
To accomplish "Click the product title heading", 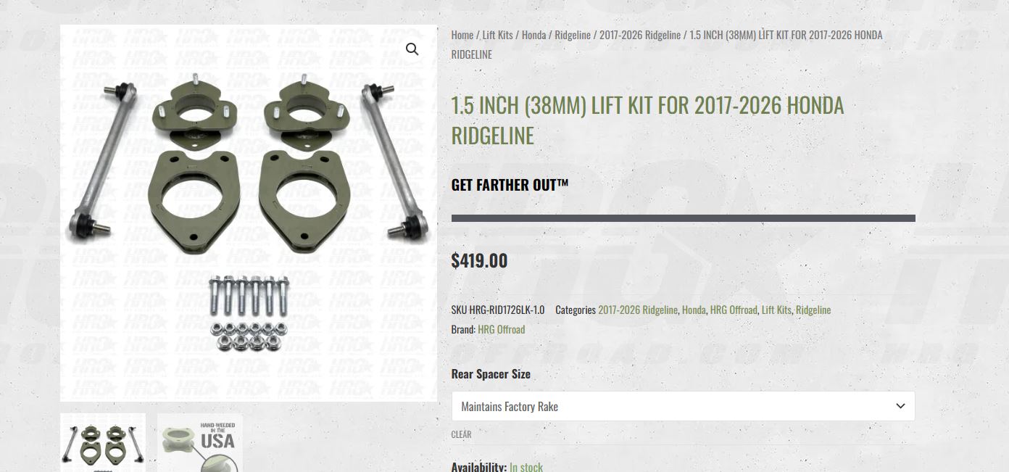I will coord(647,120).
